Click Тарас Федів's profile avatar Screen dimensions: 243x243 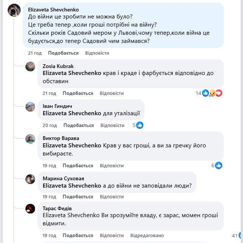(30, 209)
